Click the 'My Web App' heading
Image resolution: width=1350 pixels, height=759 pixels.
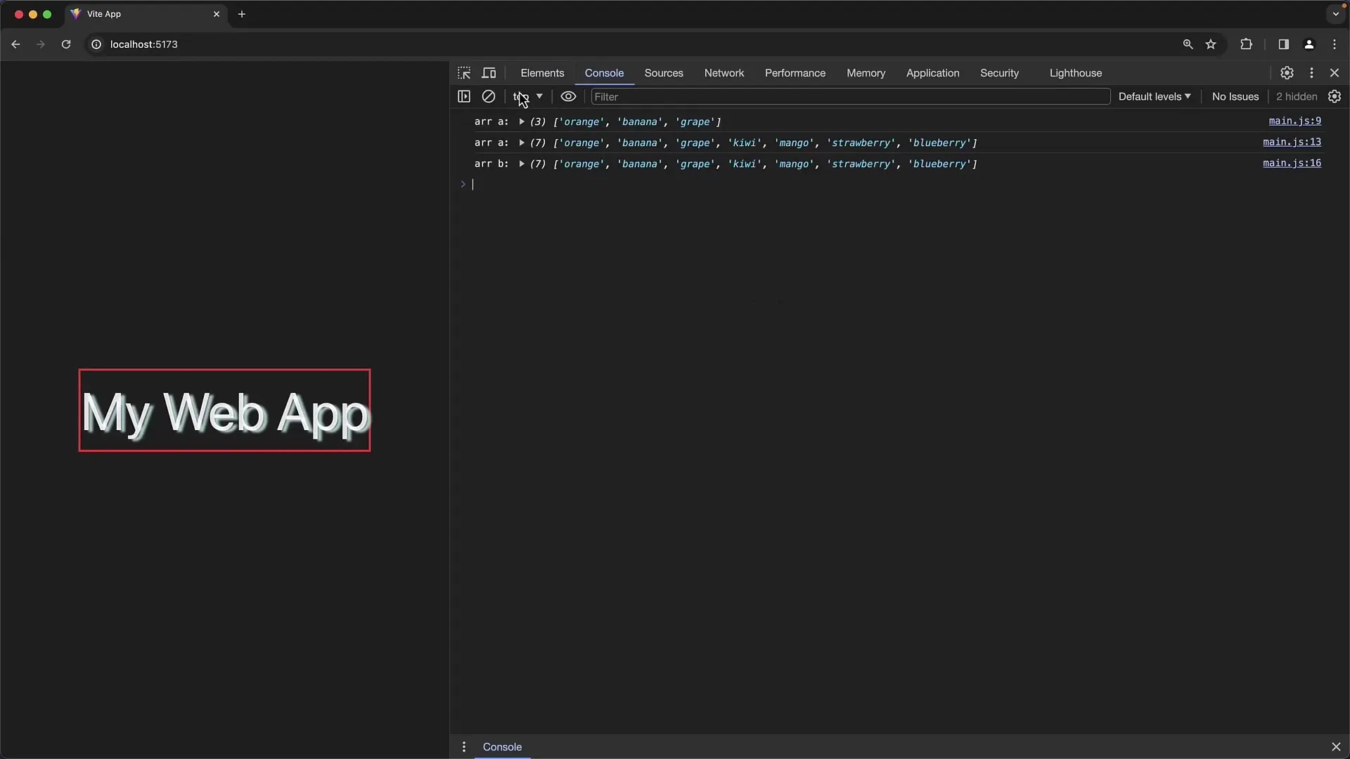(x=224, y=412)
